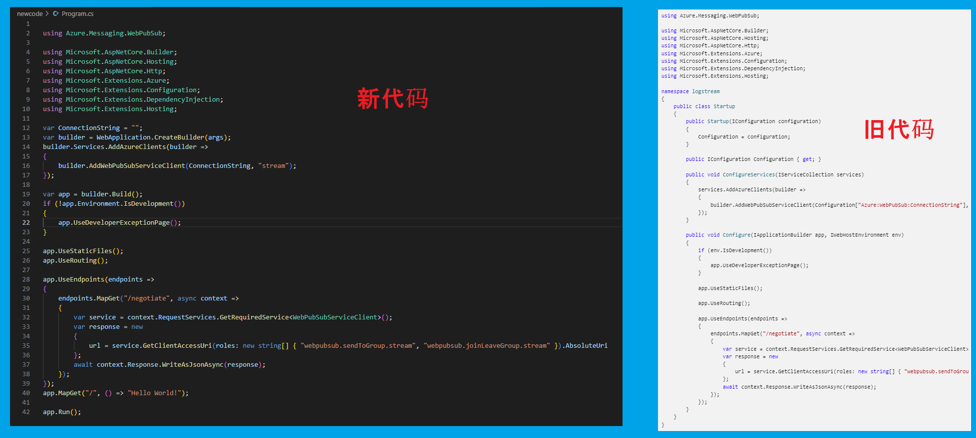Screen dimensions: 976x438
Task: Click "public class Startup" in the old code
Action: click(704, 107)
